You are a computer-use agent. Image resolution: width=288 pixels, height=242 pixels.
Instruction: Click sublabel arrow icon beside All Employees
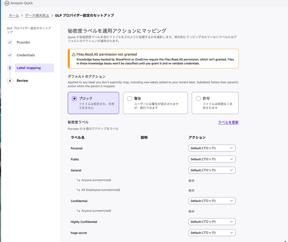pyautogui.click(x=78, y=190)
